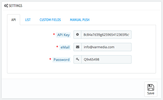Click the Save button text
This screenshot has width=163, height=100.
(151, 93)
